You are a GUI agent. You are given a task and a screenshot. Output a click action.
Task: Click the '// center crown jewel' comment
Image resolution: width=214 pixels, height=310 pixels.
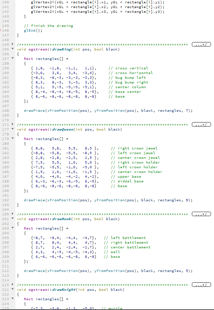[x=136, y=158]
